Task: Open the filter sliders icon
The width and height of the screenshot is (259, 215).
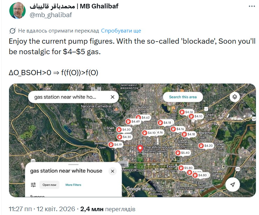Action: coord(33,185)
